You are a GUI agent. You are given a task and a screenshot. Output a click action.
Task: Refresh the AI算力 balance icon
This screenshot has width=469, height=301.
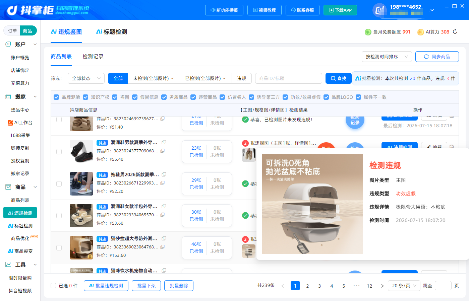coord(455,32)
